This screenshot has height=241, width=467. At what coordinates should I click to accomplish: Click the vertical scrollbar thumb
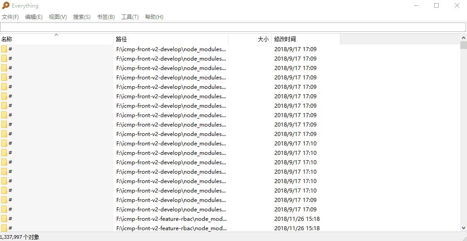[463, 45]
